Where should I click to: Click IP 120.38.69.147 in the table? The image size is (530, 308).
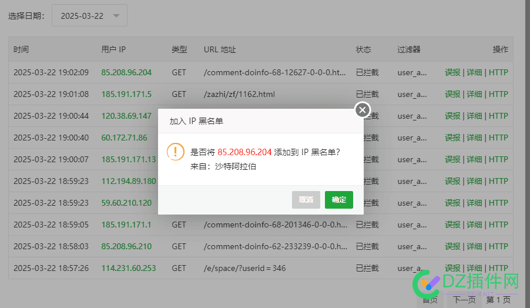126,116
